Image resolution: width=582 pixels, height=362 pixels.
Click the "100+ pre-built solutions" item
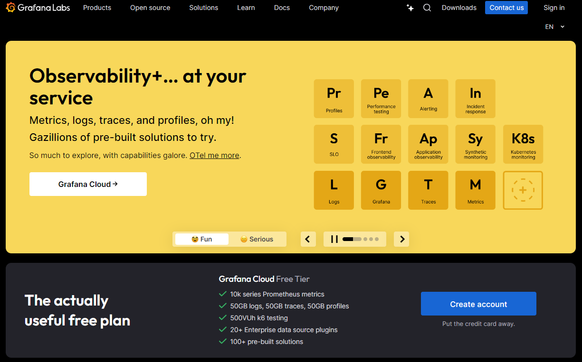point(267,342)
